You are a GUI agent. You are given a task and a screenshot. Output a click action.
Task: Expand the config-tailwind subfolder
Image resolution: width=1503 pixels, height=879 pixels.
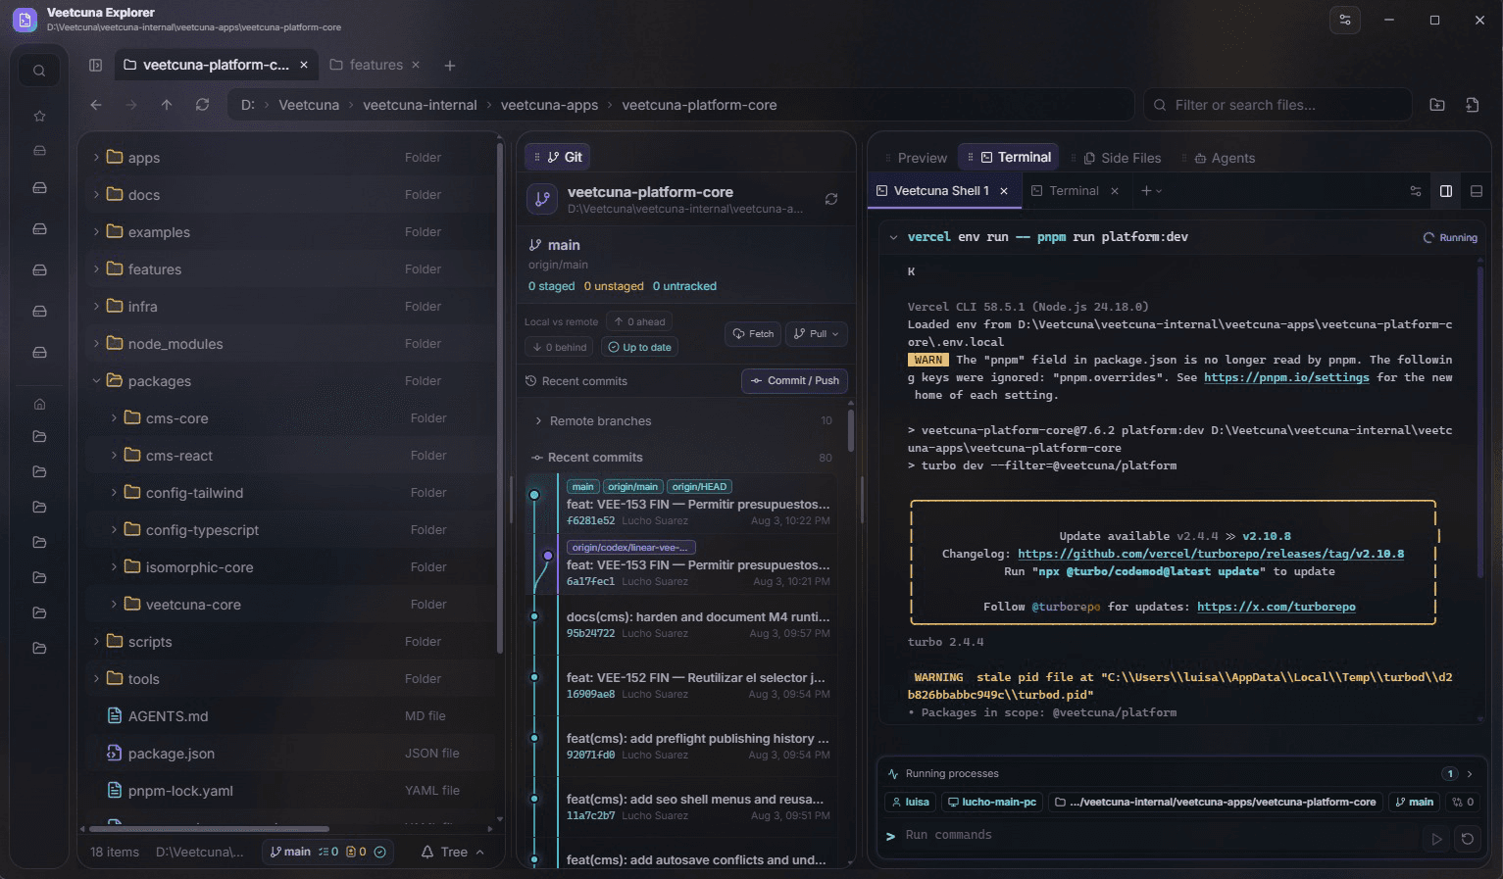114,492
